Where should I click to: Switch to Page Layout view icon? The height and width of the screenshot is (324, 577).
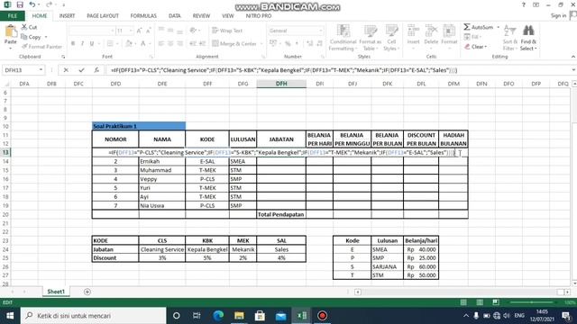(480, 302)
